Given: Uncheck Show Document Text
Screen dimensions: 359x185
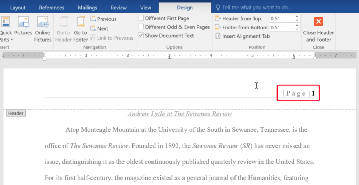Looking at the screenshot, I should 141,36.
